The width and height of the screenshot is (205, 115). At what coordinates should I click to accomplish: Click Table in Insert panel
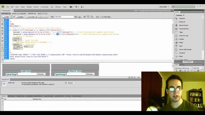[181, 32]
